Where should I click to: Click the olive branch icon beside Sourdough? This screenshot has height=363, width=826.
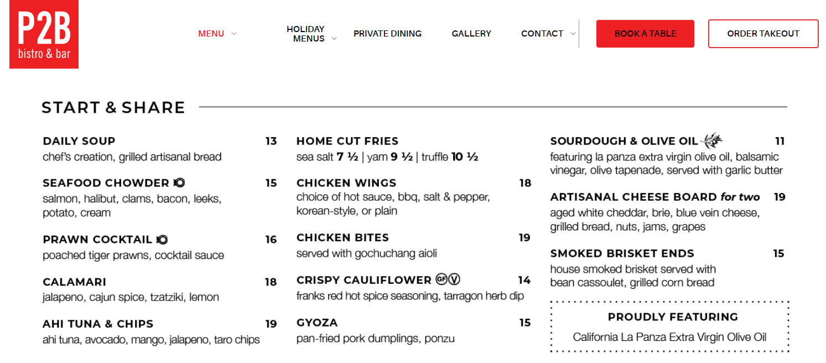pyautogui.click(x=711, y=140)
